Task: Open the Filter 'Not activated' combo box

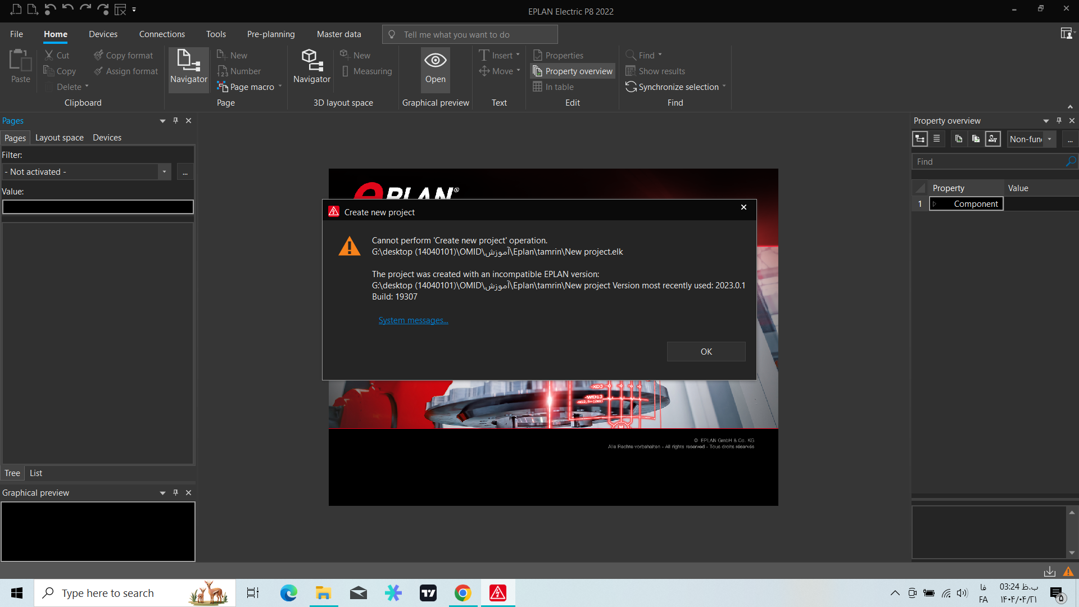Action: [x=87, y=171]
